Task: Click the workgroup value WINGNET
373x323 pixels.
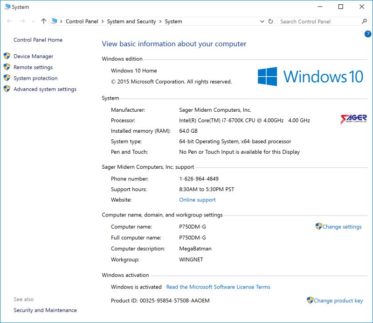Action: tap(191, 259)
